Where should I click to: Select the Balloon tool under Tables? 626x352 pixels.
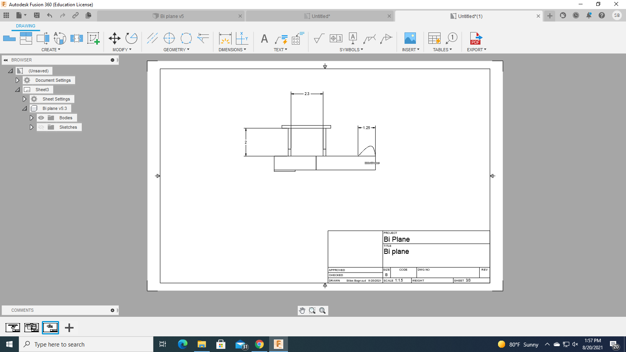point(452,38)
